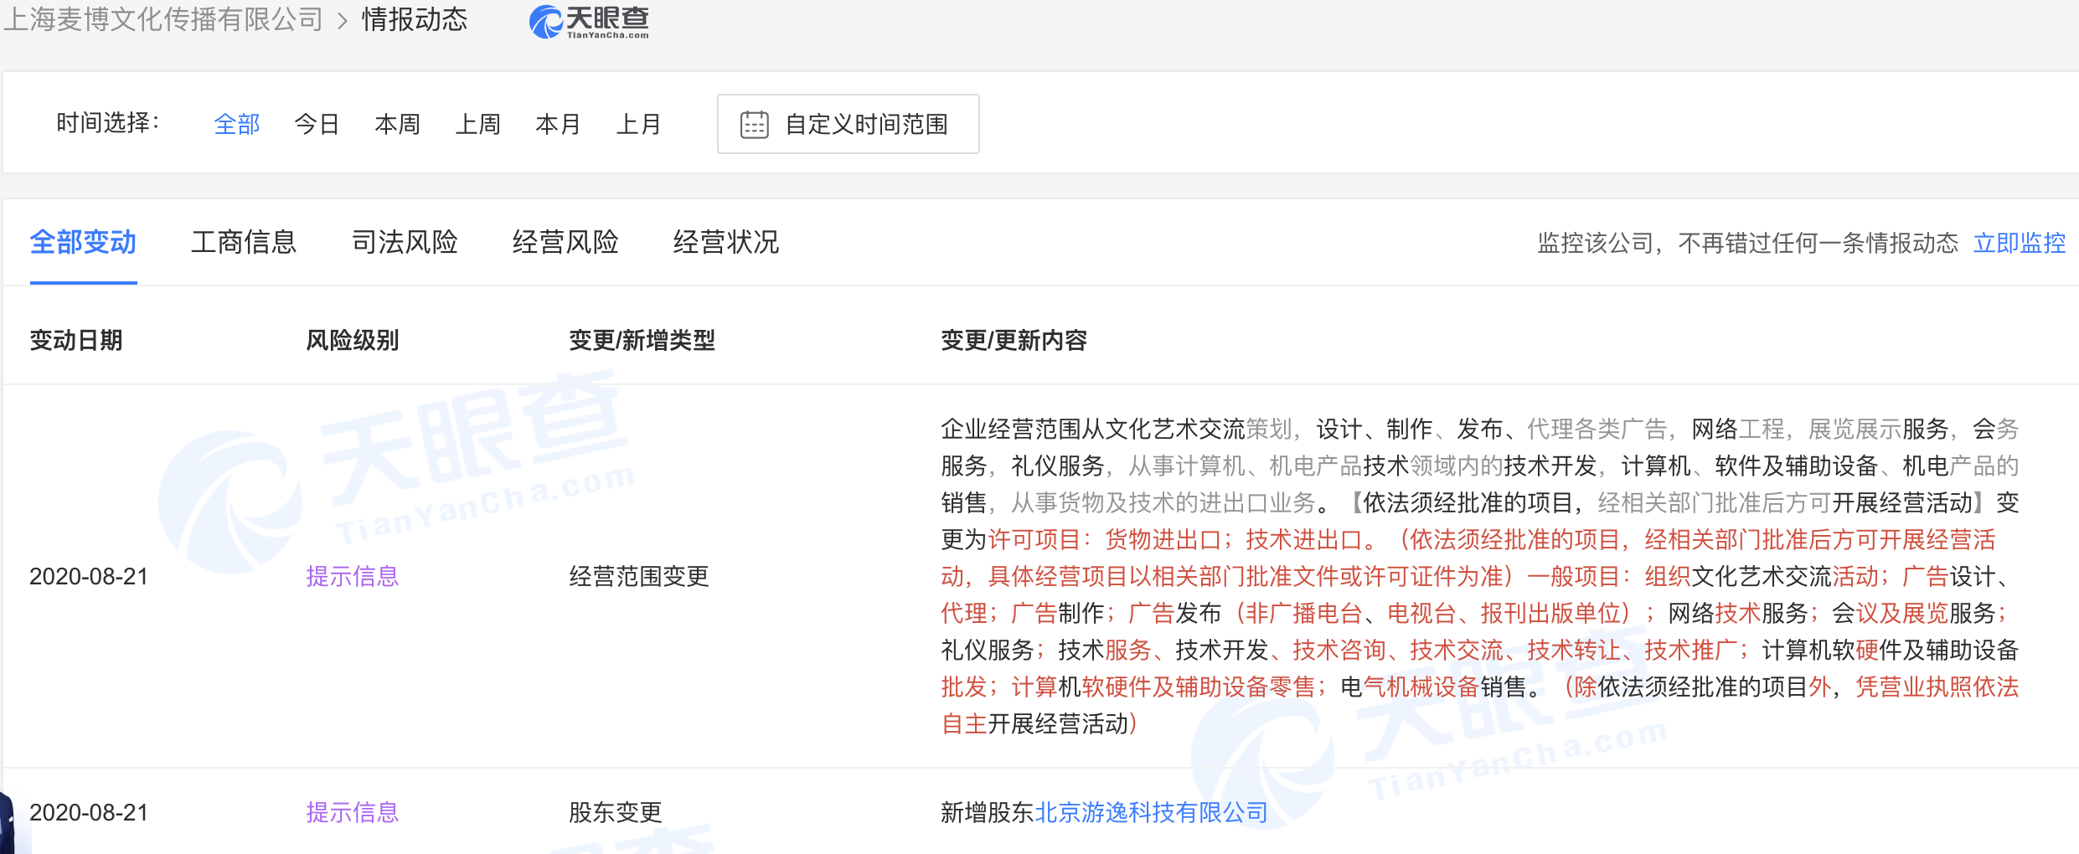Filter by 本周 time range

point(397,124)
